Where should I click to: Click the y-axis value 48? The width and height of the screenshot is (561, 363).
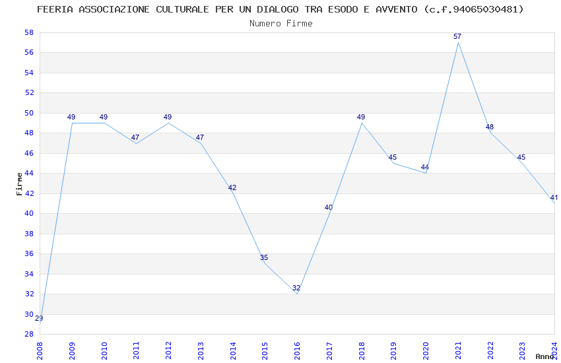tap(29, 133)
